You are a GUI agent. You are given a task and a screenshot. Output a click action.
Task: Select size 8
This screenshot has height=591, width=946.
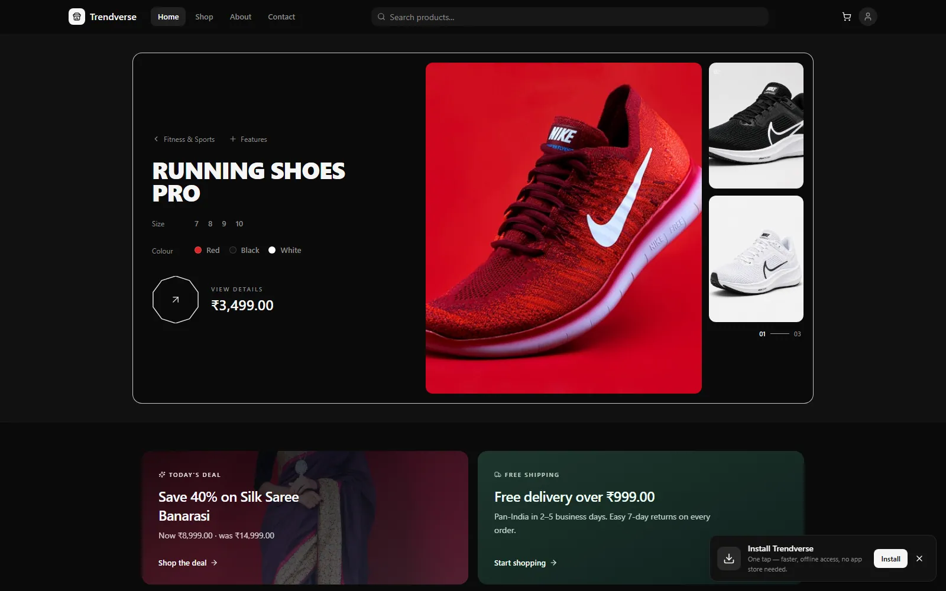click(x=210, y=224)
